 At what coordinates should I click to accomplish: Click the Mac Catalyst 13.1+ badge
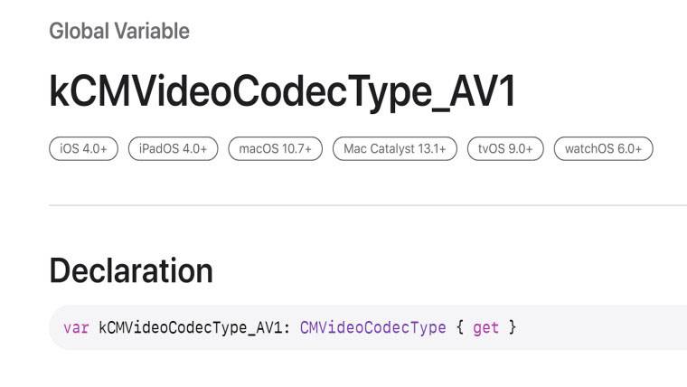pyautogui.click(x=394, y=149)
